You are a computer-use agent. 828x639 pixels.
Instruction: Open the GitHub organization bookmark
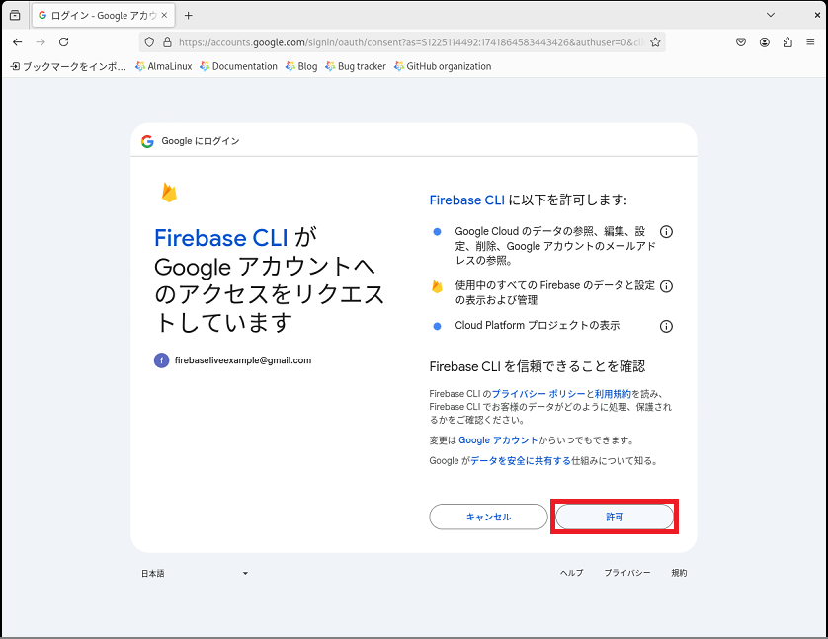click(x=442, y=66)
